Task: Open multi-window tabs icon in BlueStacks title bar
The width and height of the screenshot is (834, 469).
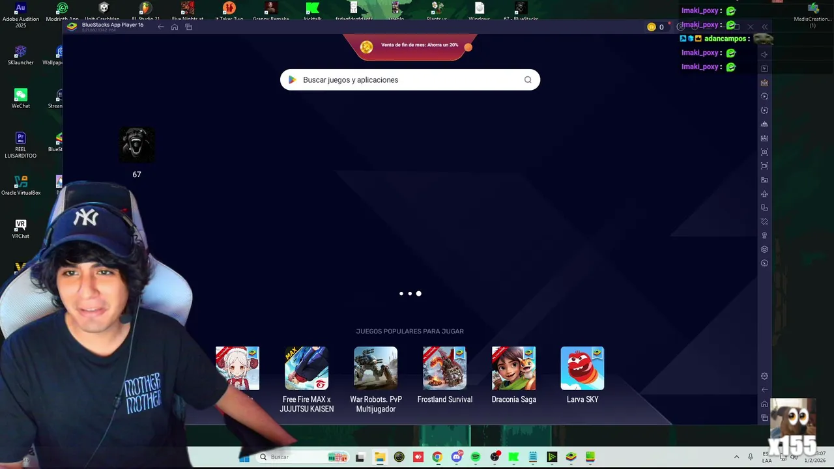Action: click(x=189, y=27)
